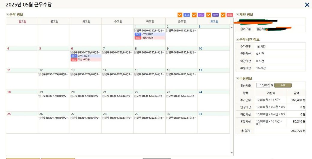Disable the 야간 filter checkbox

tap(208, 15)
